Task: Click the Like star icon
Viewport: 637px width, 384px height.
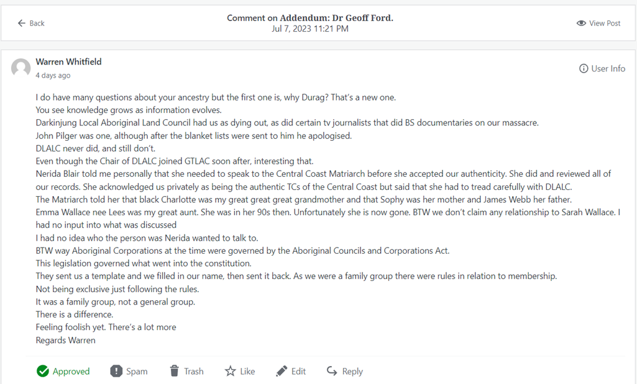Action: 230,371
